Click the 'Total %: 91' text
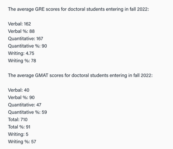This screenshot has width=173, height=149. tap(19, 127)
